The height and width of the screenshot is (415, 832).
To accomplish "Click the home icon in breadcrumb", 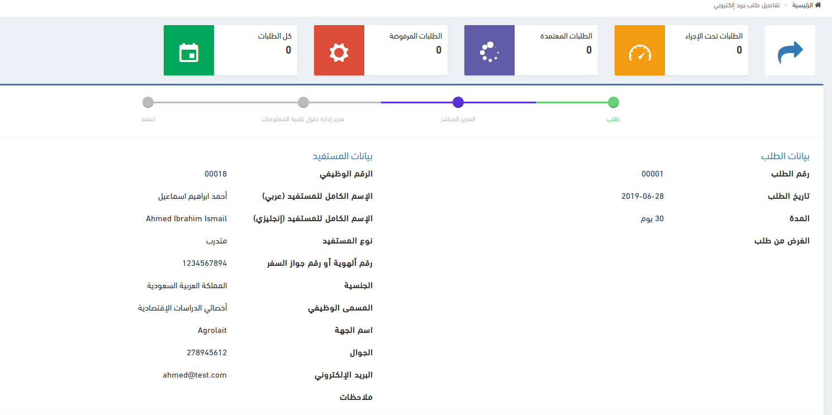I will [x=818, y=5].
